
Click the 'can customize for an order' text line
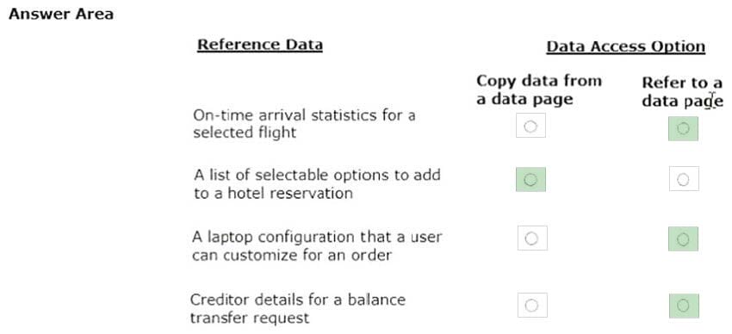pos(291,255)
